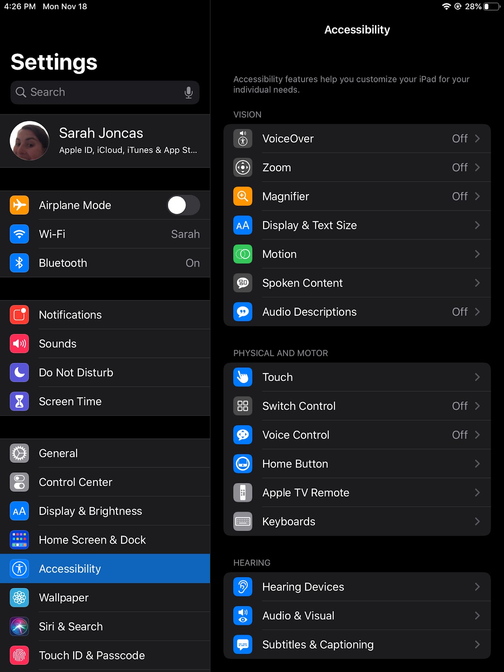Open Home Screen & Dock settings
This screenshot has width=504, height=672.
point(105,540)
